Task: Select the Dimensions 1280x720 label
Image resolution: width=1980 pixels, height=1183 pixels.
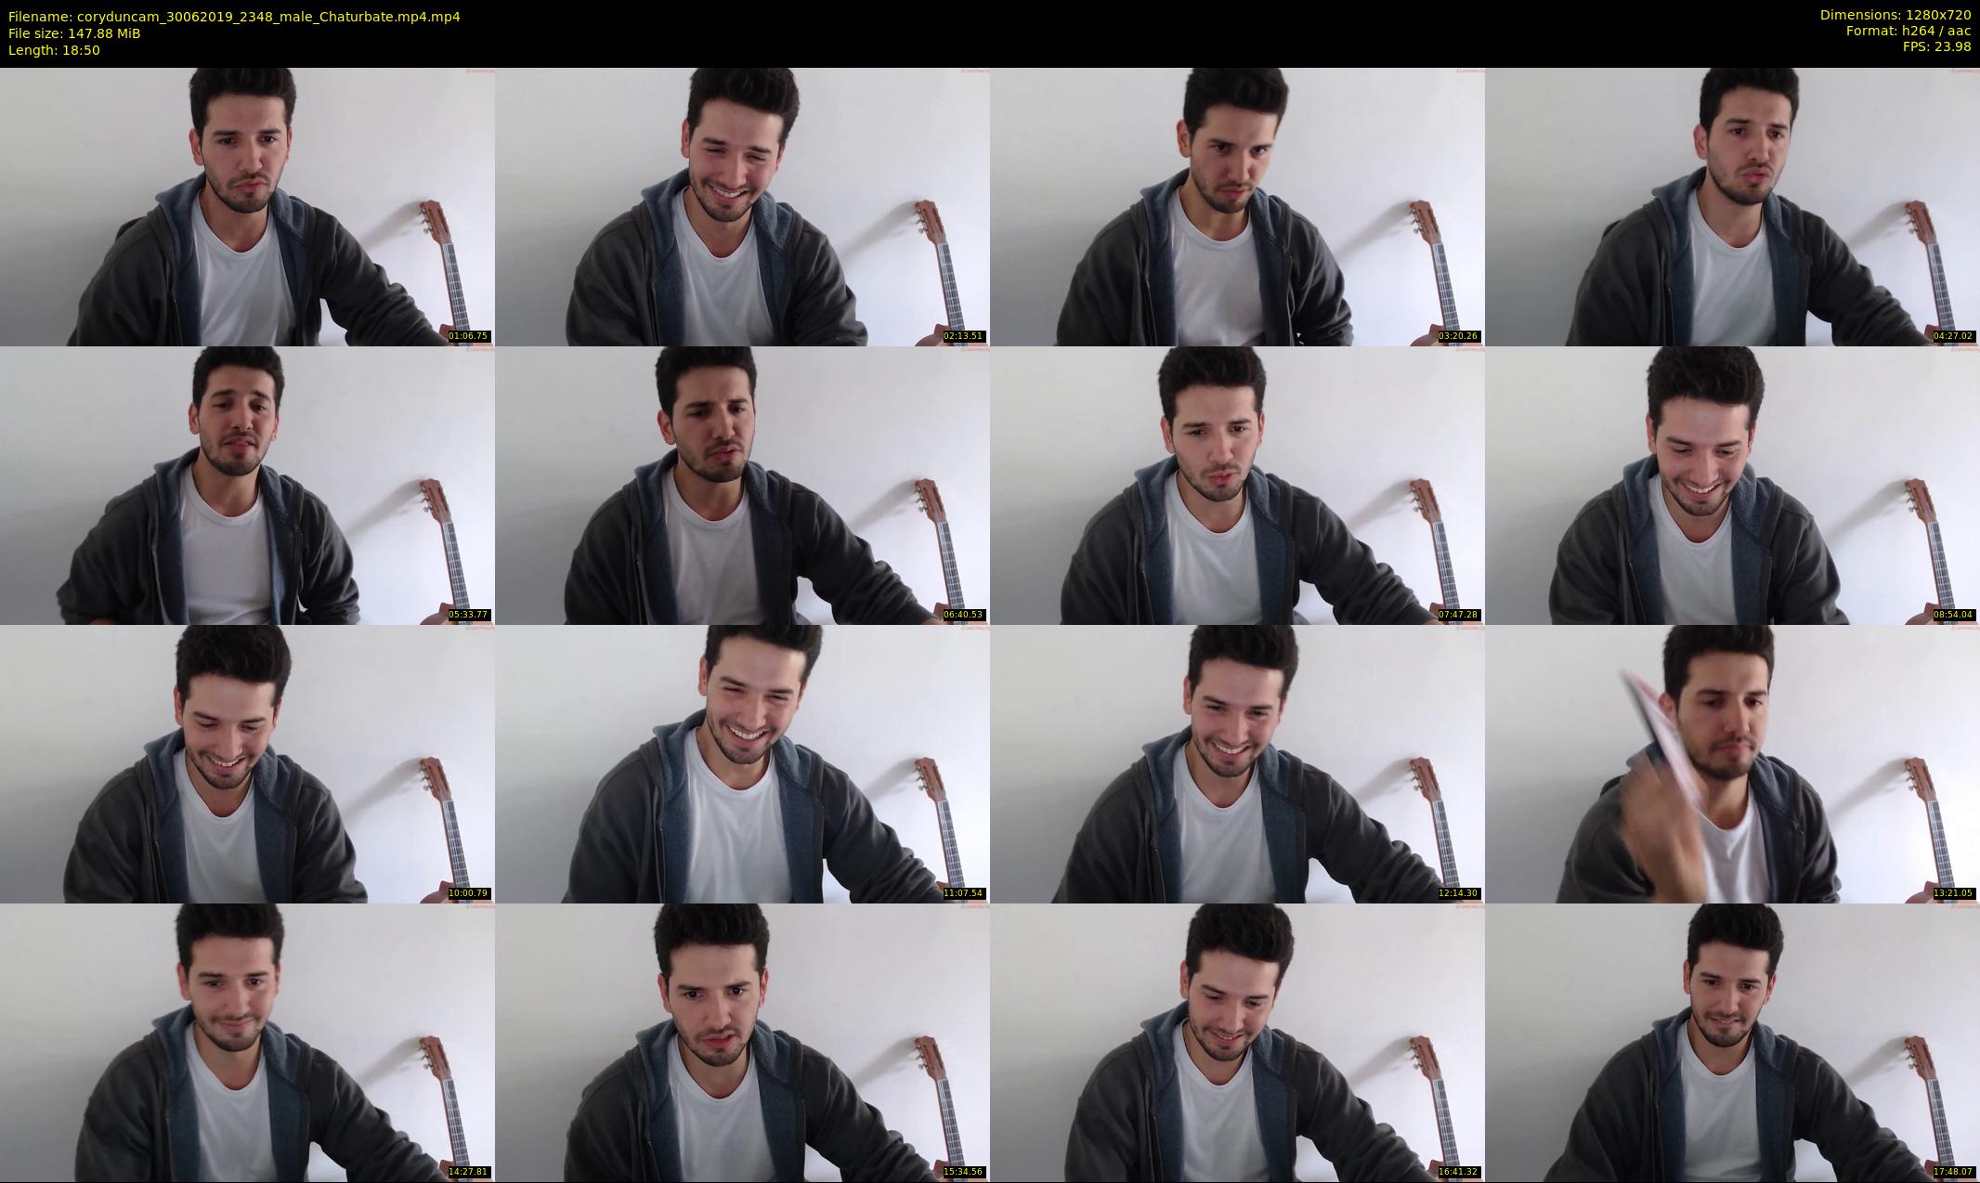Action: pos(1895,15)
